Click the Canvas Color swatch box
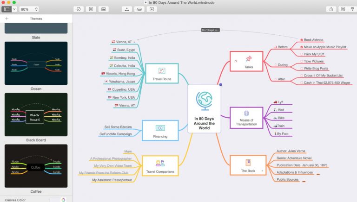 pyautogui.click(x=55, y=200)
